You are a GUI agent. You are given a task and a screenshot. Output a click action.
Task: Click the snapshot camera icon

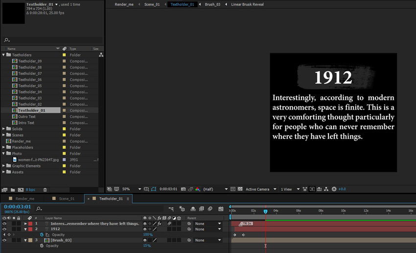click(184, 189)
